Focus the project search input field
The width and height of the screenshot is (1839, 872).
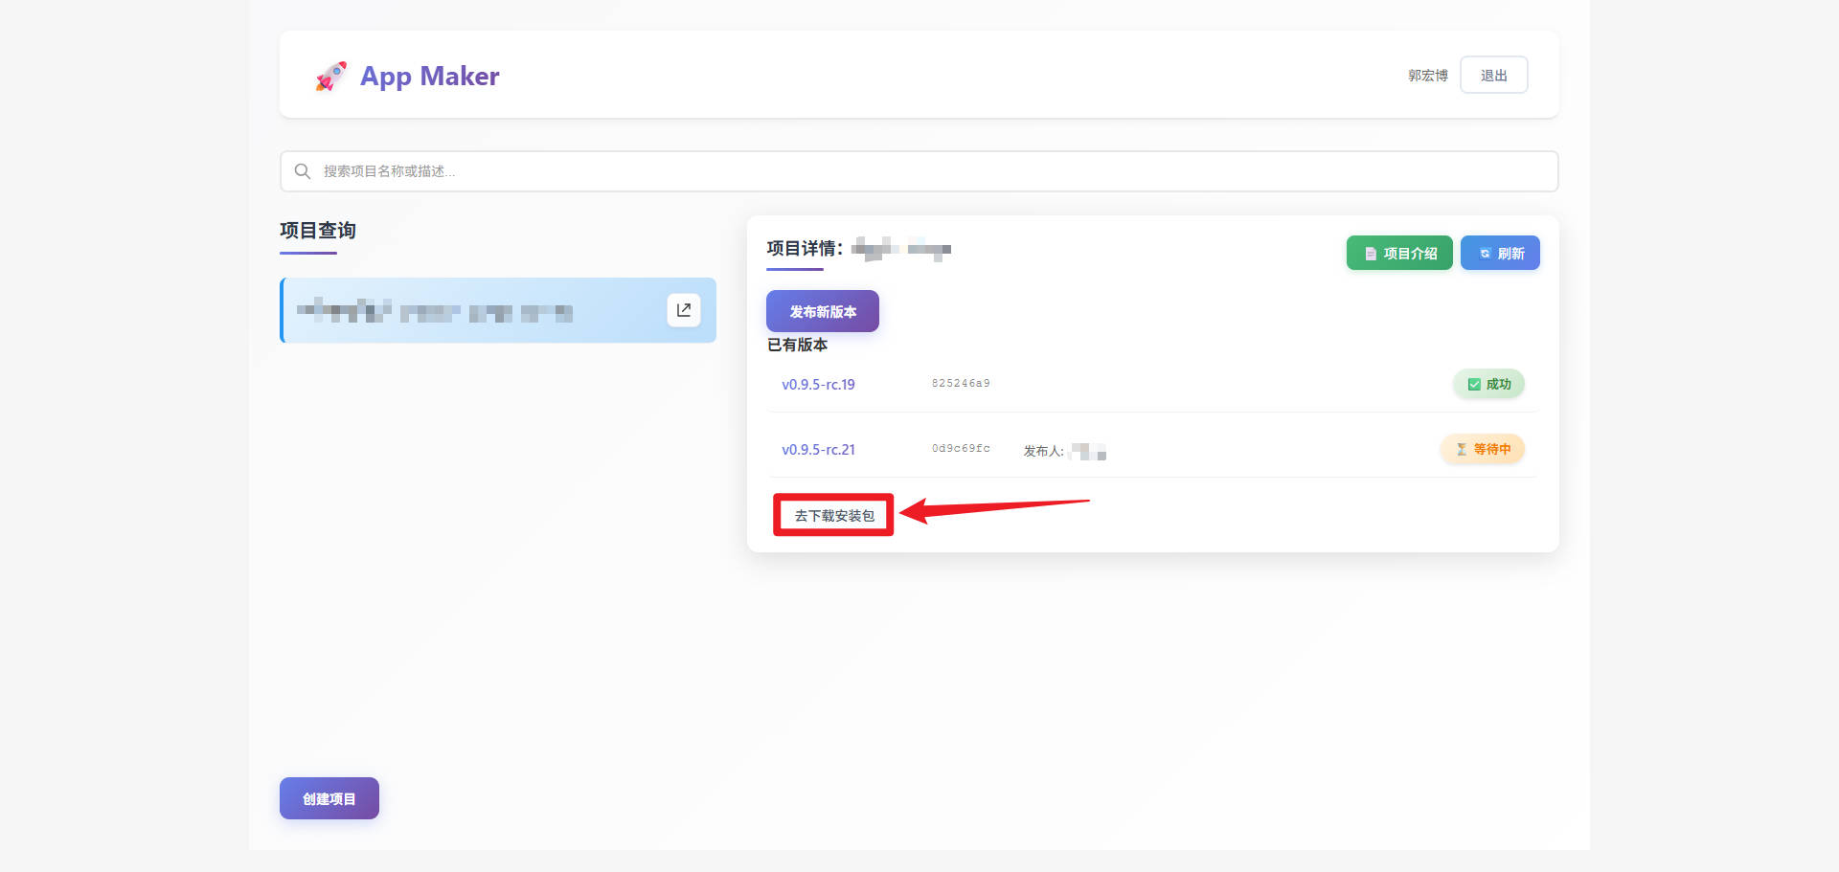point(919,171)
